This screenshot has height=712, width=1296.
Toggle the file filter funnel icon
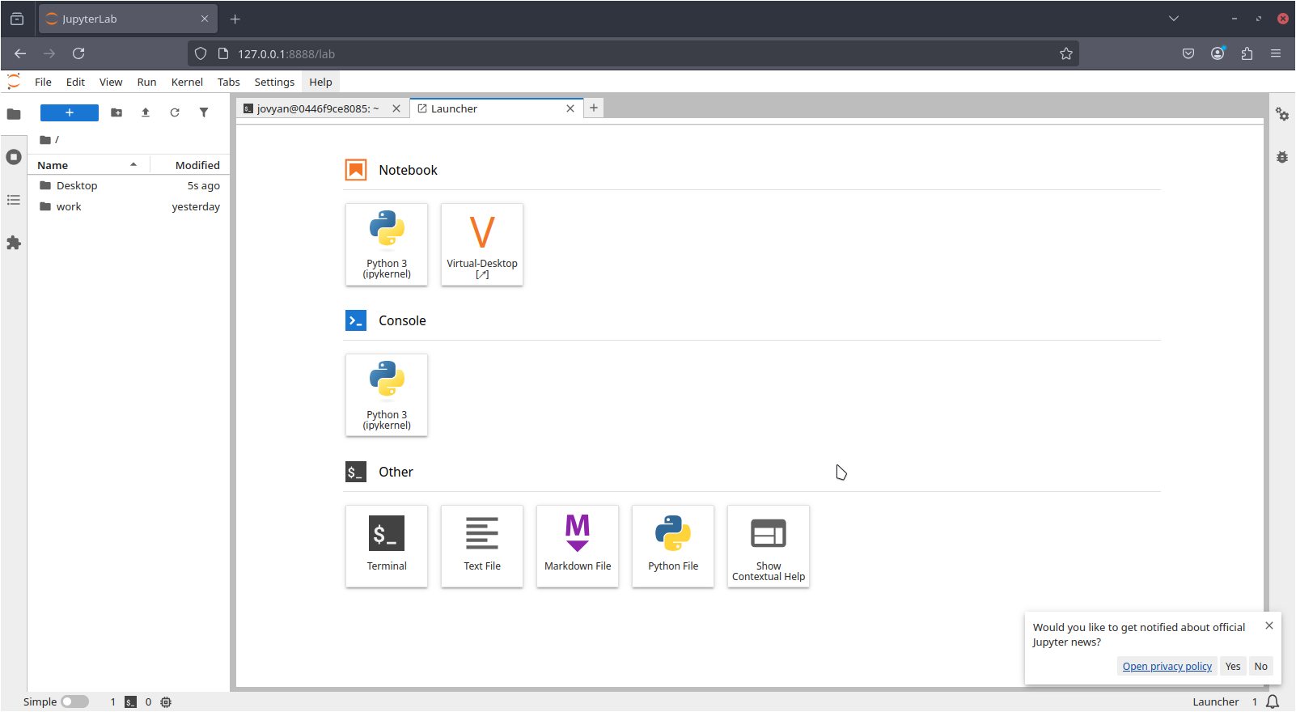[204, 112]
